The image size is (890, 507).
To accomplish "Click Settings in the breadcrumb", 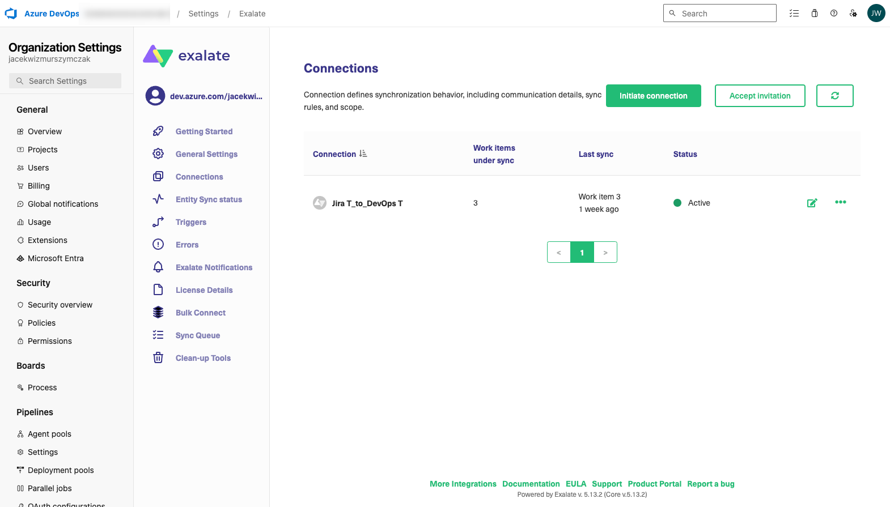I will click(204, 14).
